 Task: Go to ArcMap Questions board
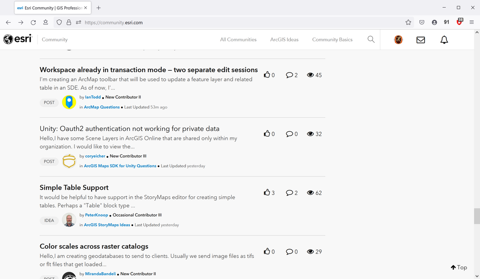click(102, 107)
